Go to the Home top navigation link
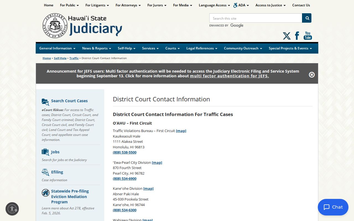The width and height of the screenshot is (354, 221). [x=49, y=5]
